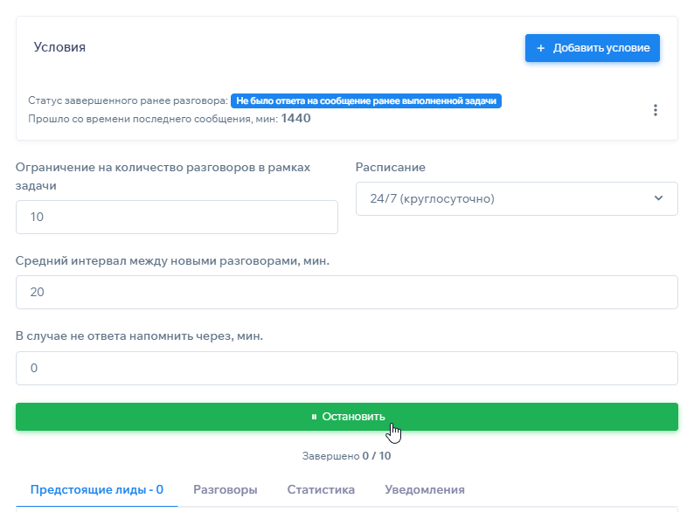Screen dimensions: 694x512
Task: Click the average interval field showing 20
Action: coord(346,292)
